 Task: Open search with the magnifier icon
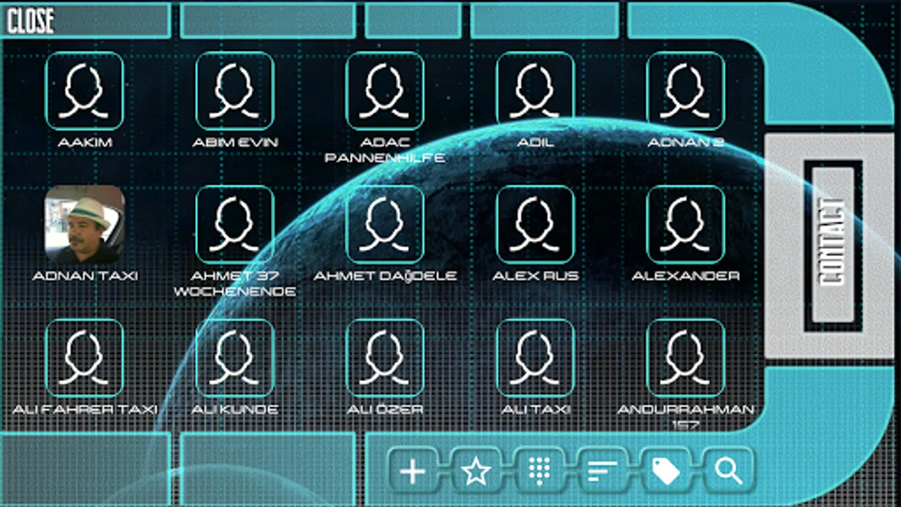(729, 471)
